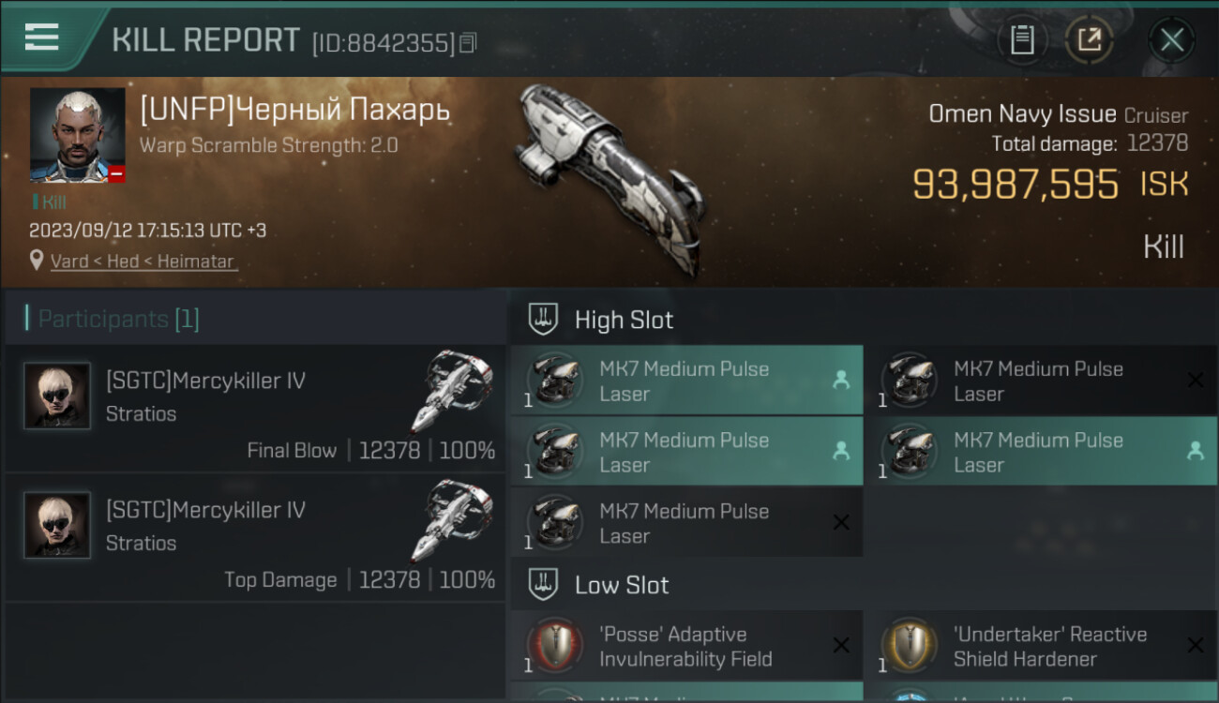This screenshot has height=703, width=1219.
Task: Click the High Slot section header
Action: [624, 320]
